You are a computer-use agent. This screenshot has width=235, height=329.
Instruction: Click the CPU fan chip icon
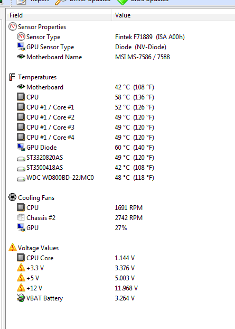coord(21,207)
